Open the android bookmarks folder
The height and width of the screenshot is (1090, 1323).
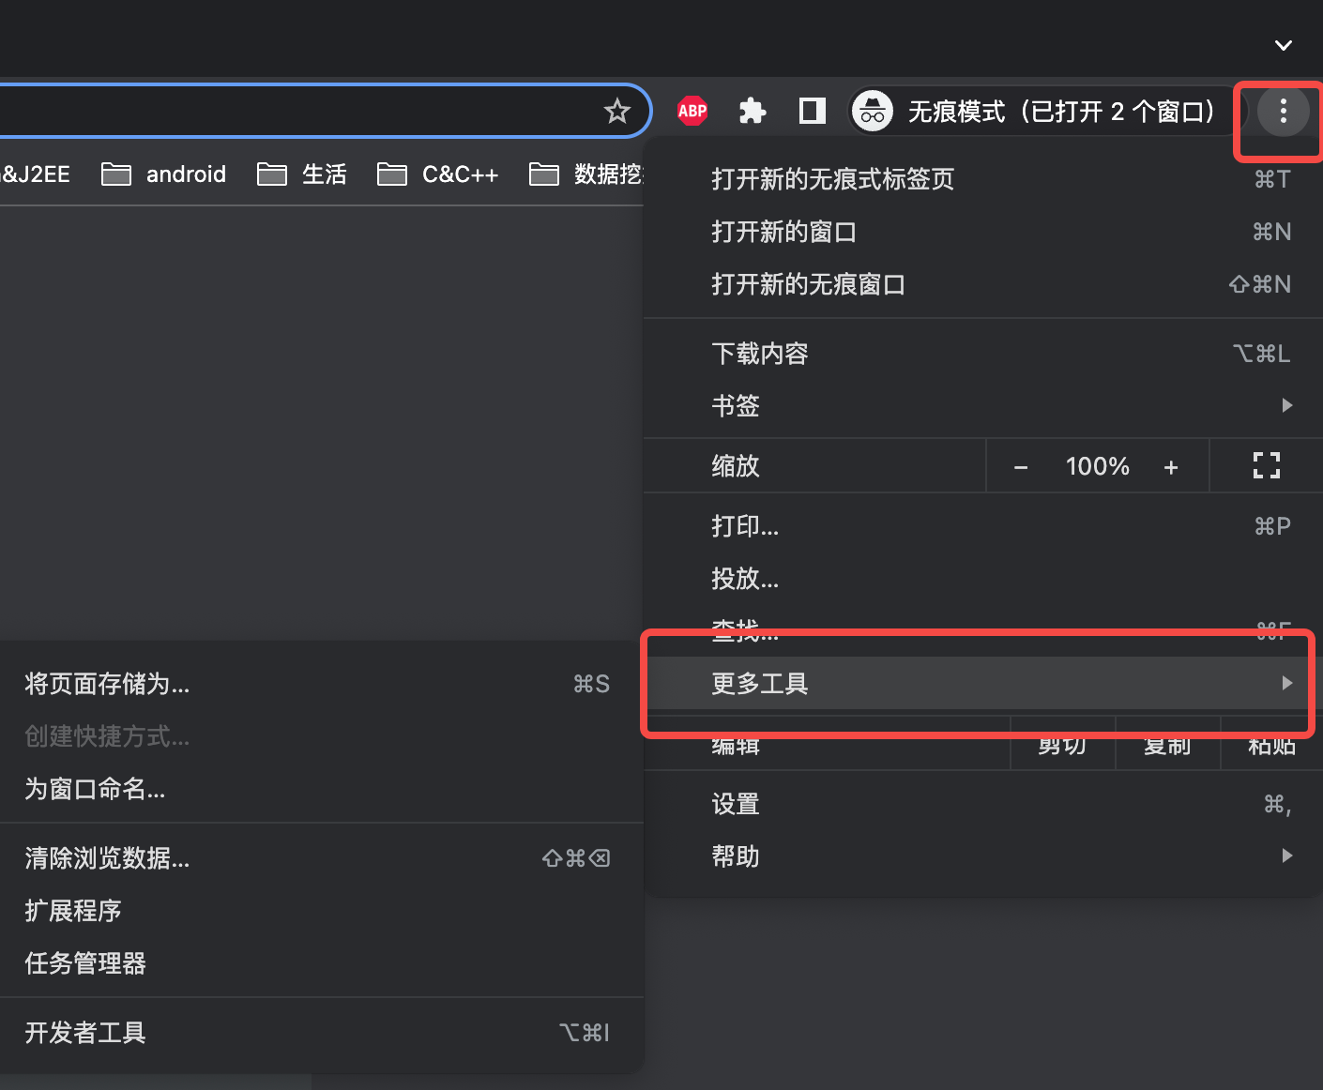coord(164,174)
